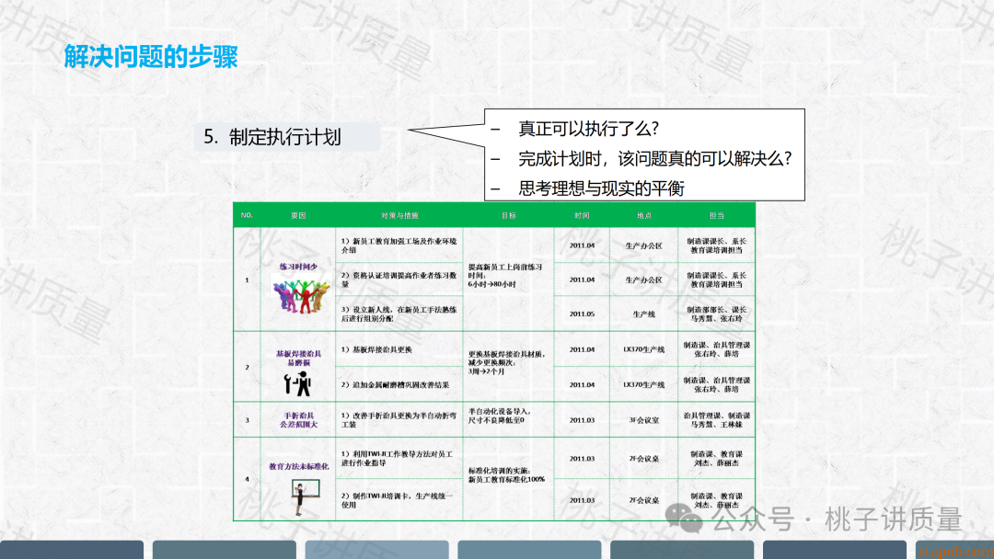The height and width of the screenshot is (559, 994).
Task: Click the 手折治具公差范围大 cause cell
Action: 297,420
